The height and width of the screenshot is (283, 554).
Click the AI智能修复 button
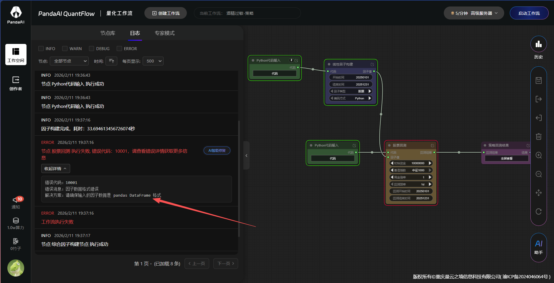coord(217,151)
